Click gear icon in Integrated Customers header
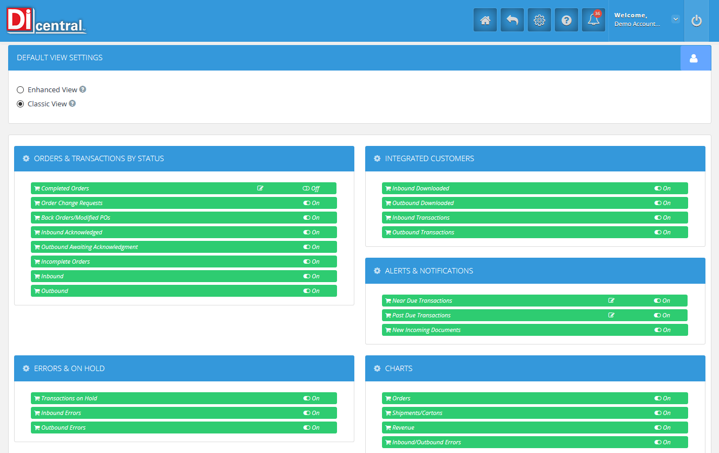 [377, 159]
